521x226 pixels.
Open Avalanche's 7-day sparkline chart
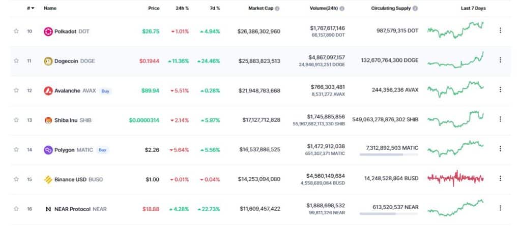pos(455,89)
